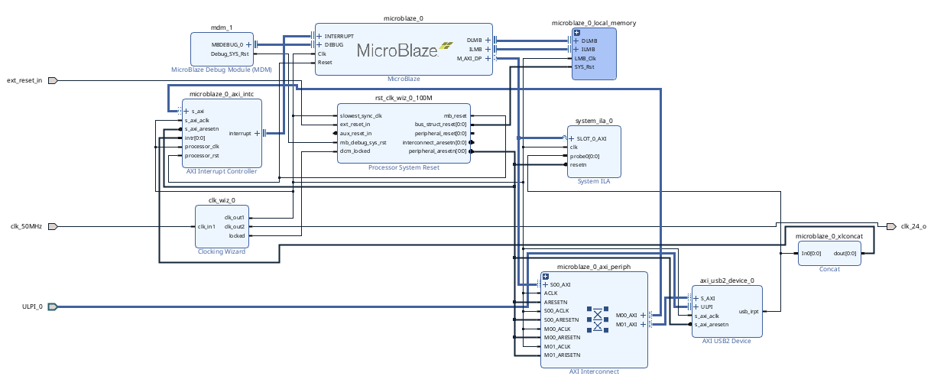Expand the INTERRUPT interface on microblaze_0
934x389 pixels.
click(320, 36)
